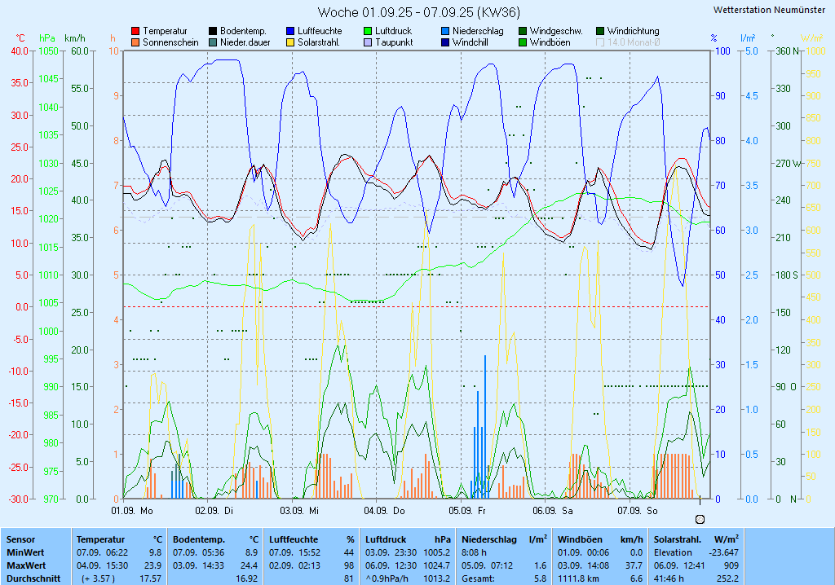Select the Temperatur column header in table

coord(101,539)
